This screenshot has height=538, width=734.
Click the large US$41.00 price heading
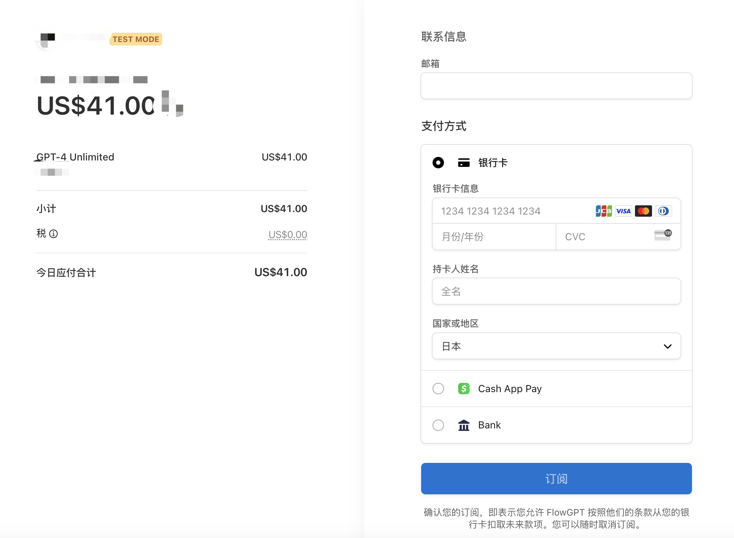[96, 106]
